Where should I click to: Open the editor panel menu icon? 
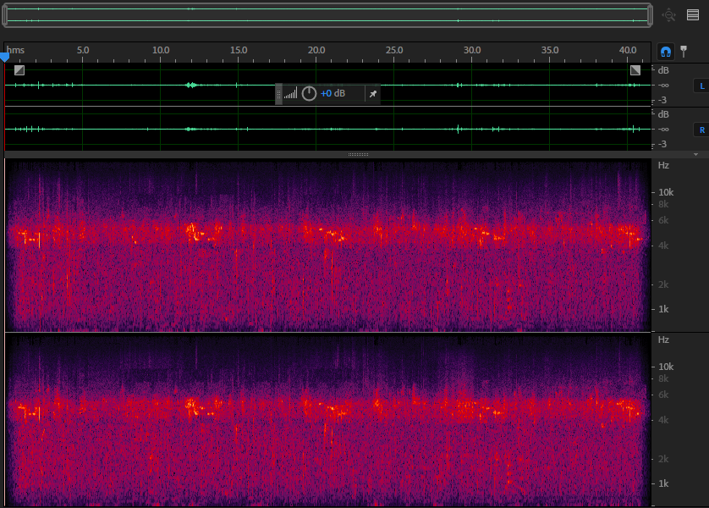[693, 14]
